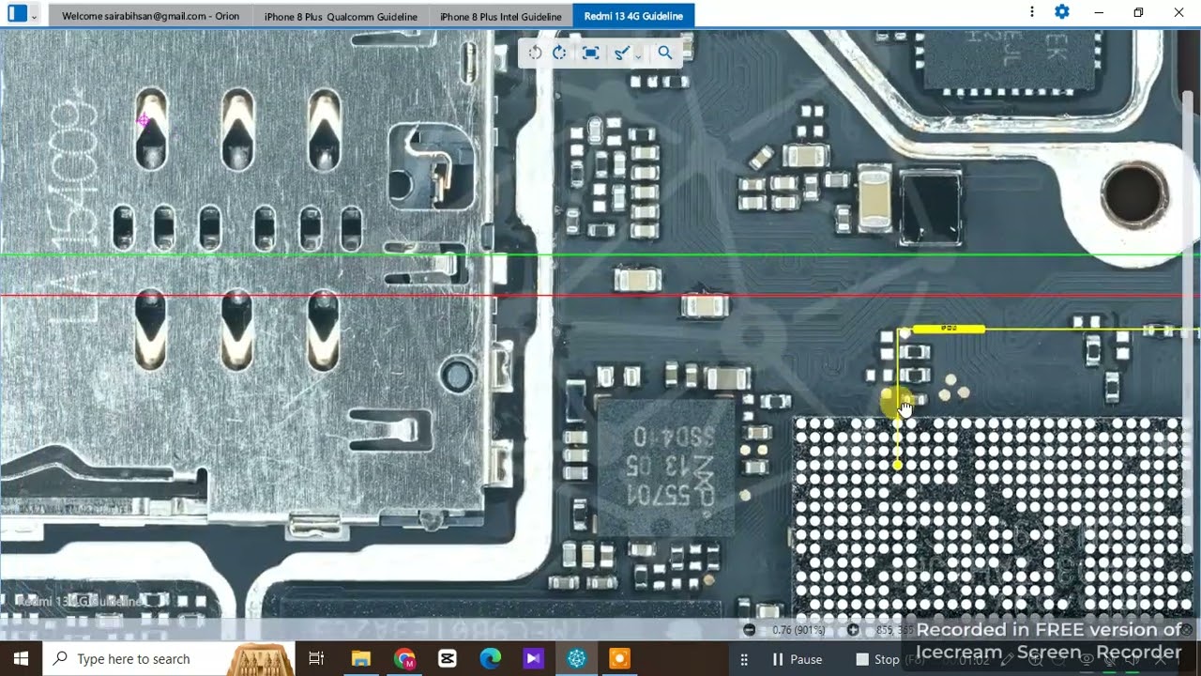
Task: Click the yellow highlighted net label
Action: [x=949, y=329]
